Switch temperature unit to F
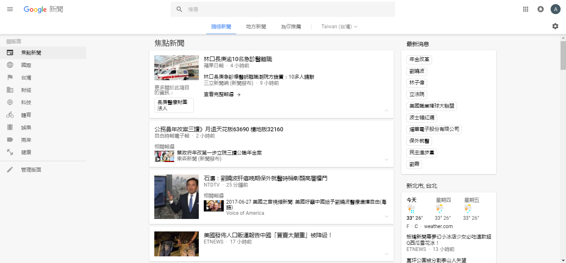Viewport: 566px width, 263px height. 408,226
